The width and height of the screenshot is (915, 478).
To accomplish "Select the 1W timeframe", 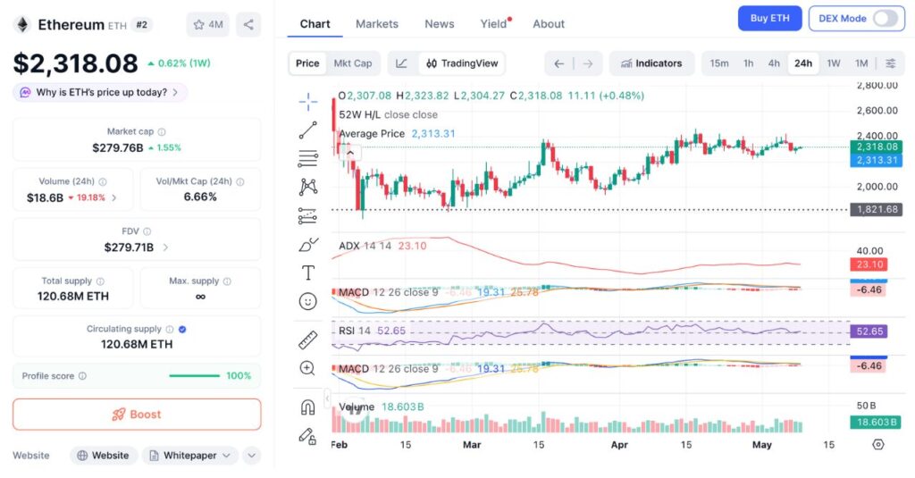I will point(834,63).
